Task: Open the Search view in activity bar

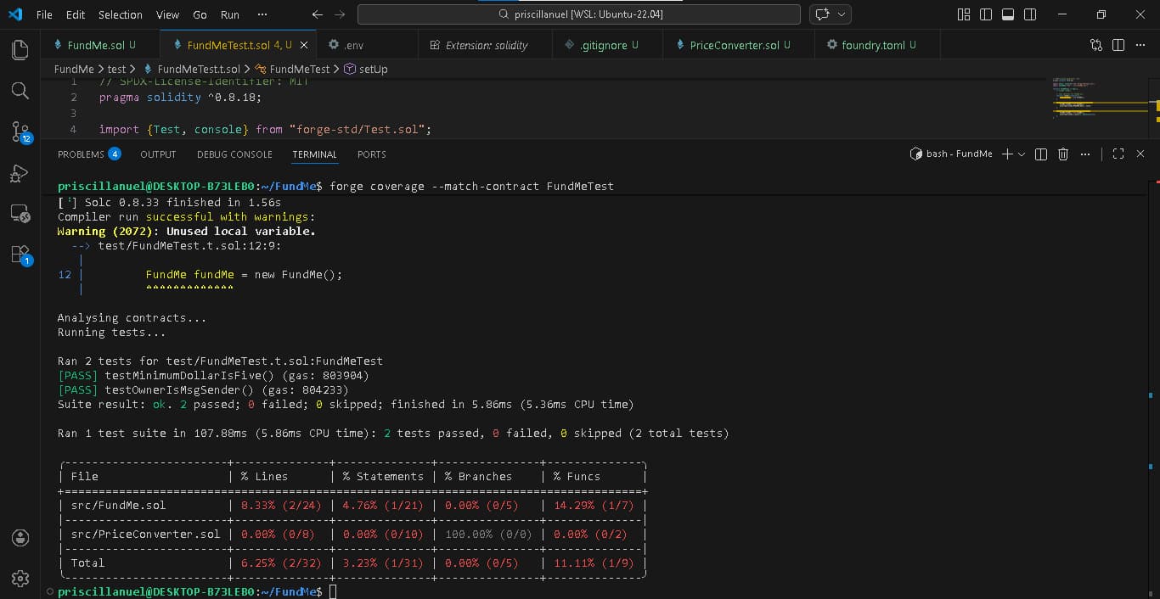Action: click(x=20, y=91)
